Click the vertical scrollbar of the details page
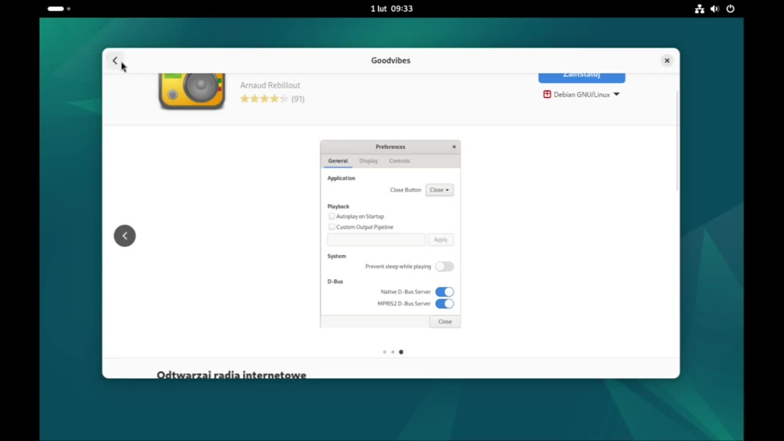The image size is (784, 441). [x=677, y=141]
